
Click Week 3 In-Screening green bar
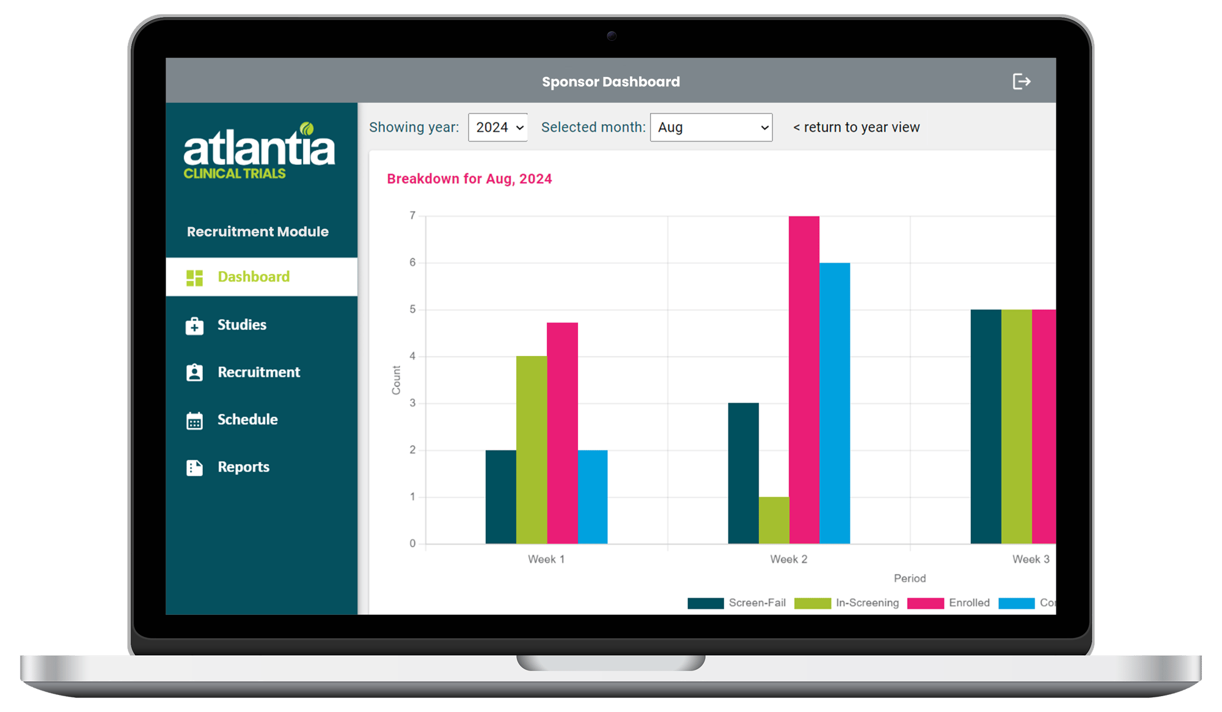pyautogui.click(x=1017, y=427)
